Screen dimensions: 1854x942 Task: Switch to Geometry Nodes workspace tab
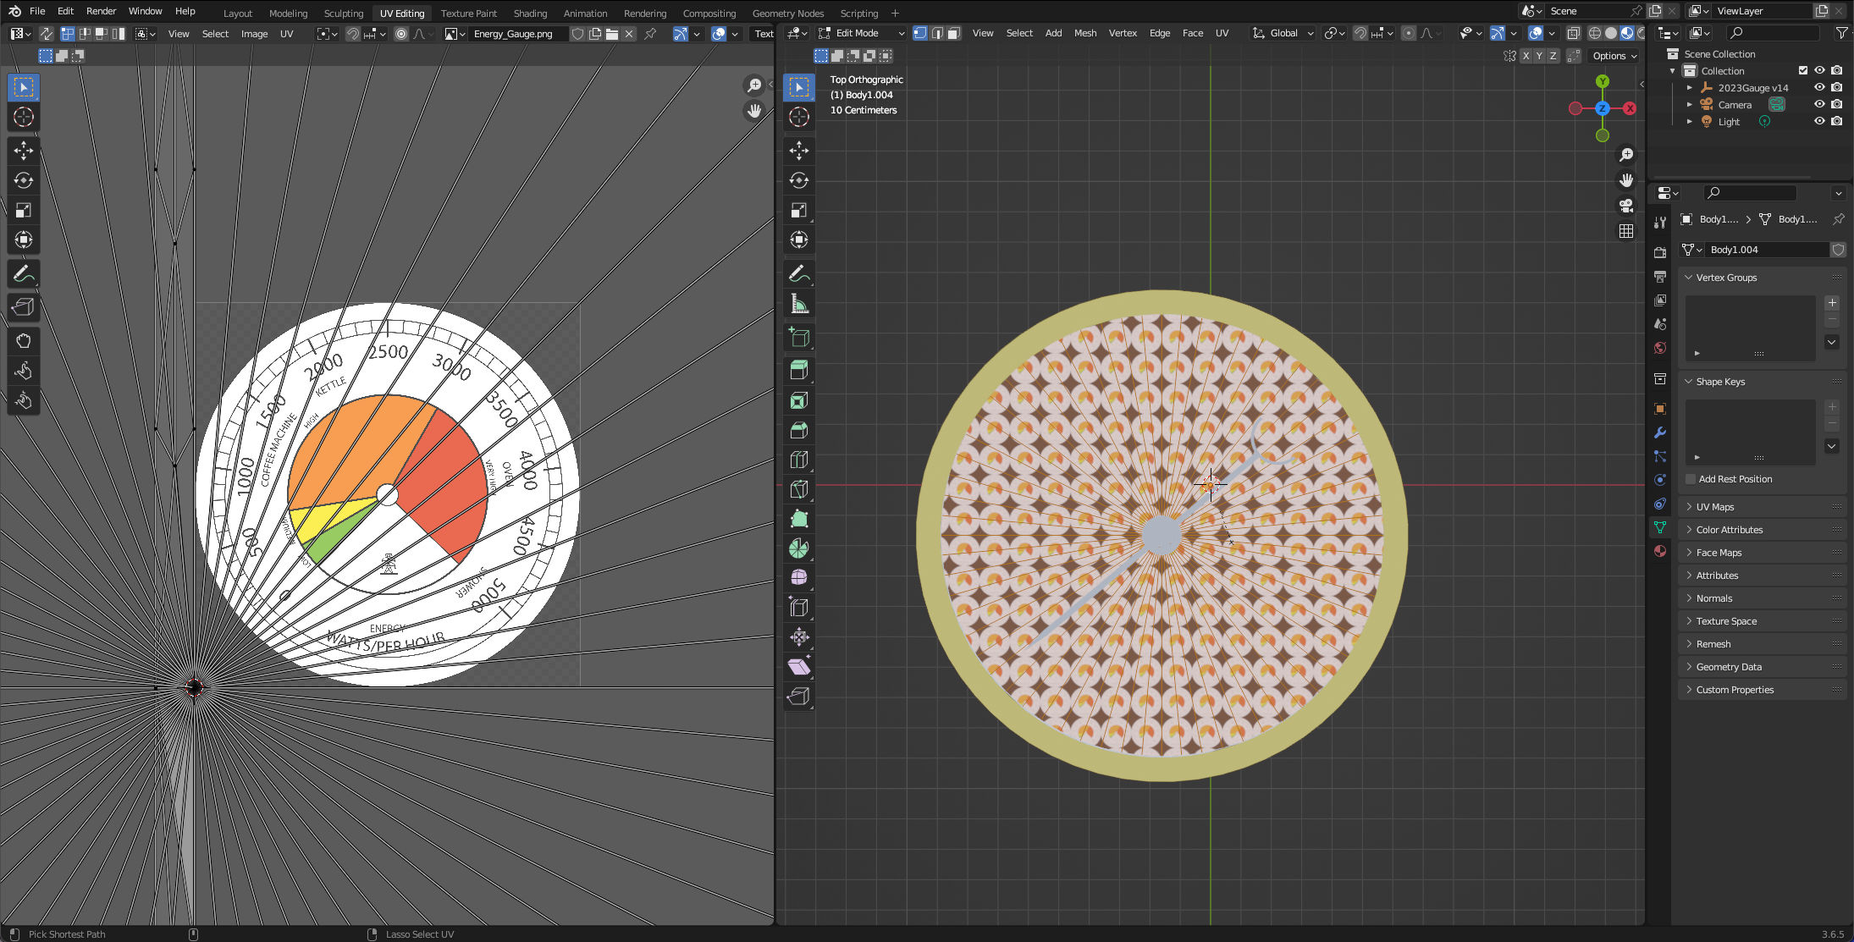pyautogui.click(x=787, y=13)
